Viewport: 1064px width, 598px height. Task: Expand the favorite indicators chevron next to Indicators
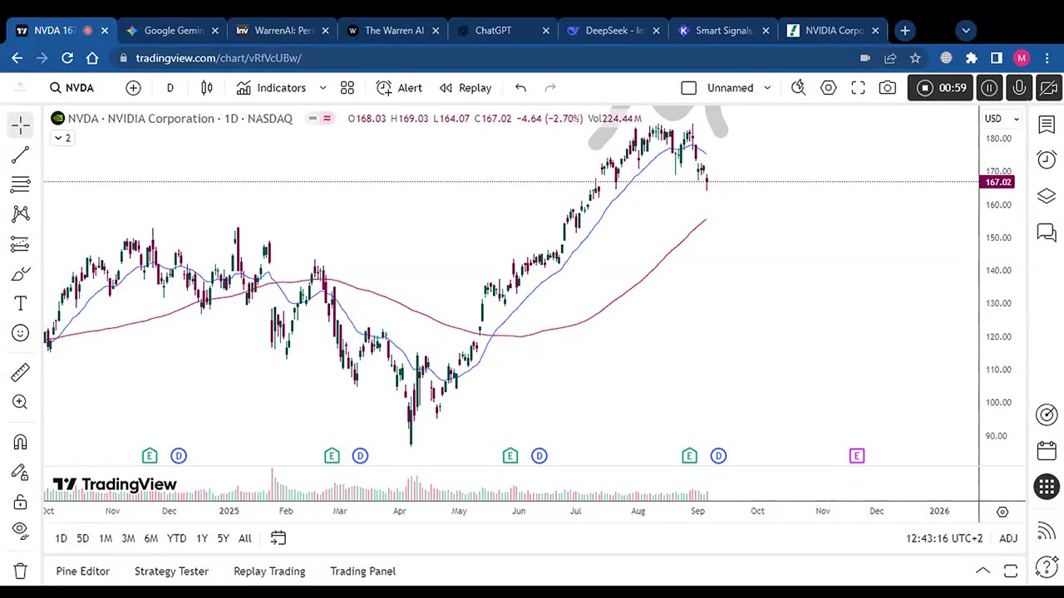pos(323,87)
